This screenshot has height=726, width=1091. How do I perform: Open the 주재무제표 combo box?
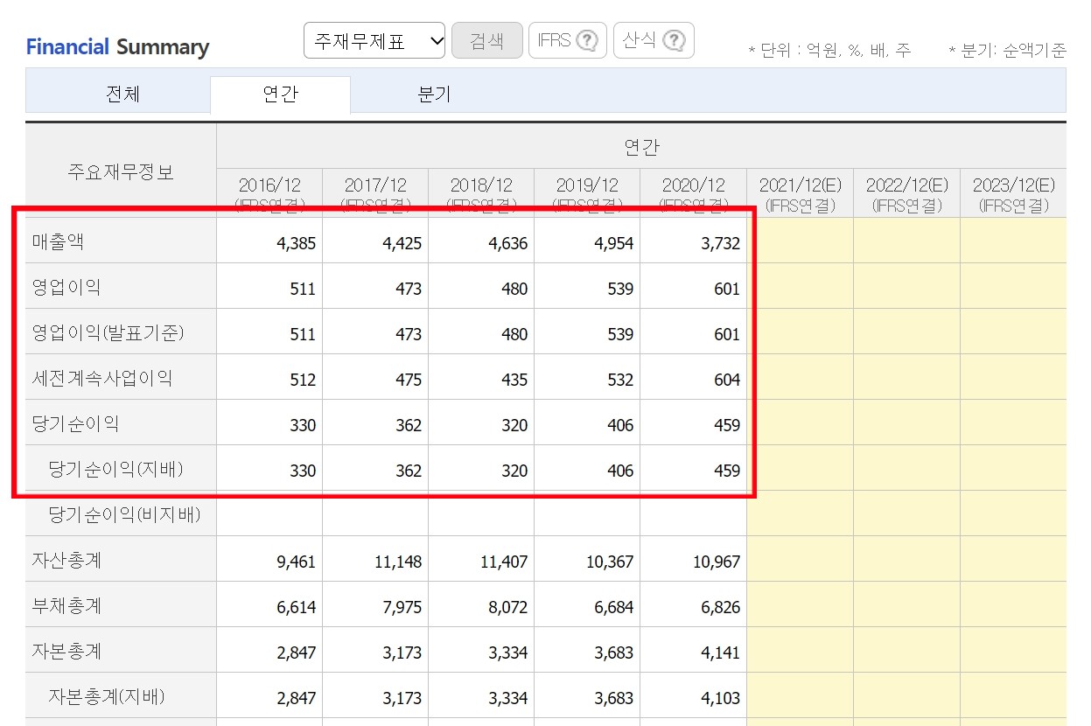point(374,40)
